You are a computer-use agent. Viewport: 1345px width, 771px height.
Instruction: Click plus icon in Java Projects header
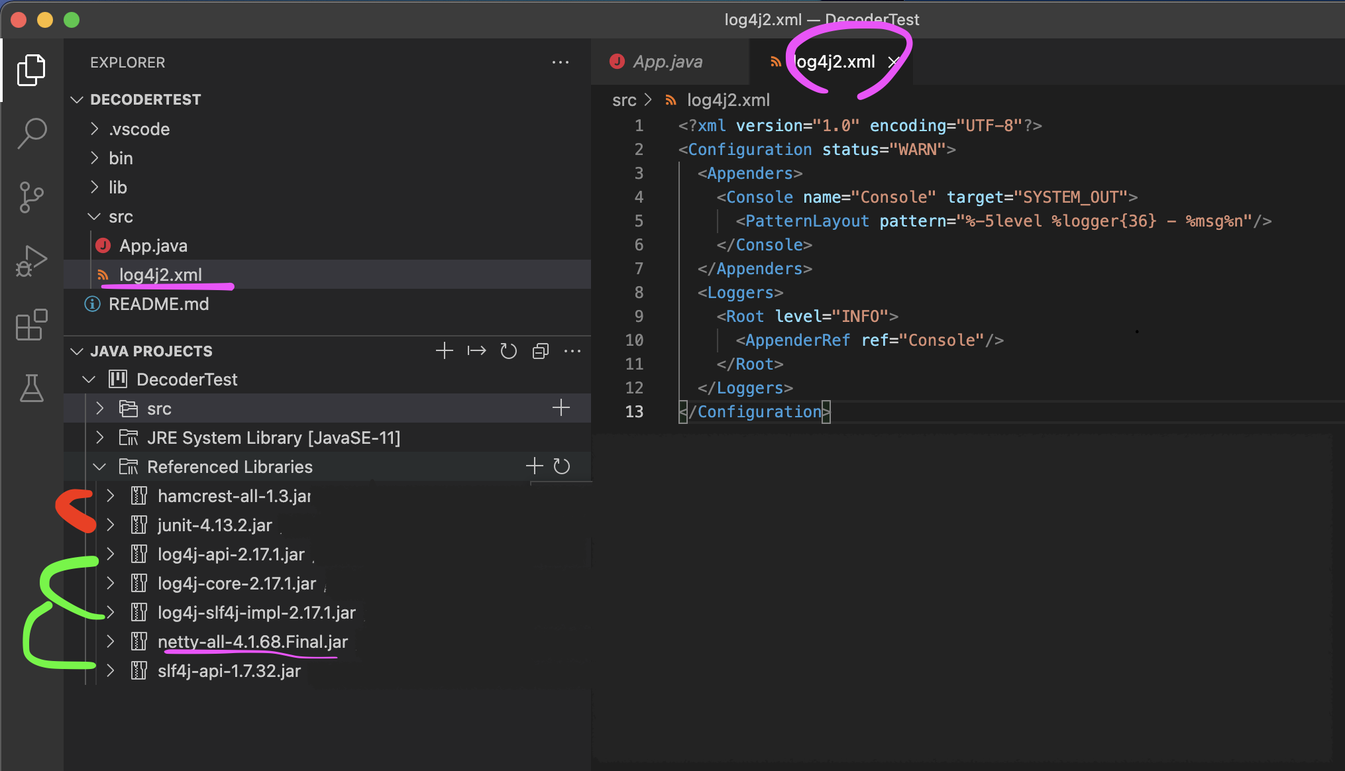(x=445, y=351)
